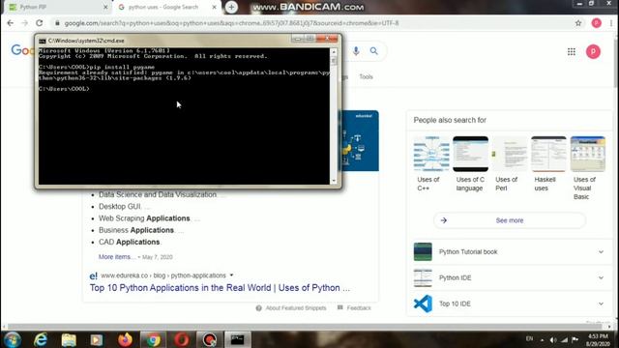Open the Haskell uses thumbnail
Screen dimensions: 619x348
pyautogui.click(x=548, y=154)
